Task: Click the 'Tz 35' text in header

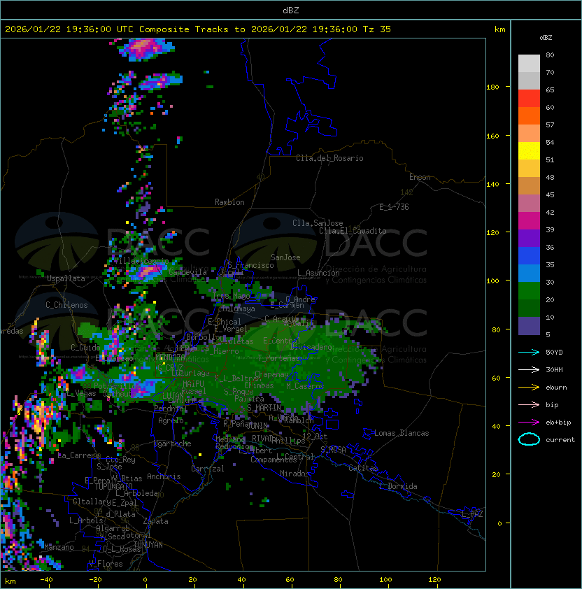Action: click(377, 29)
